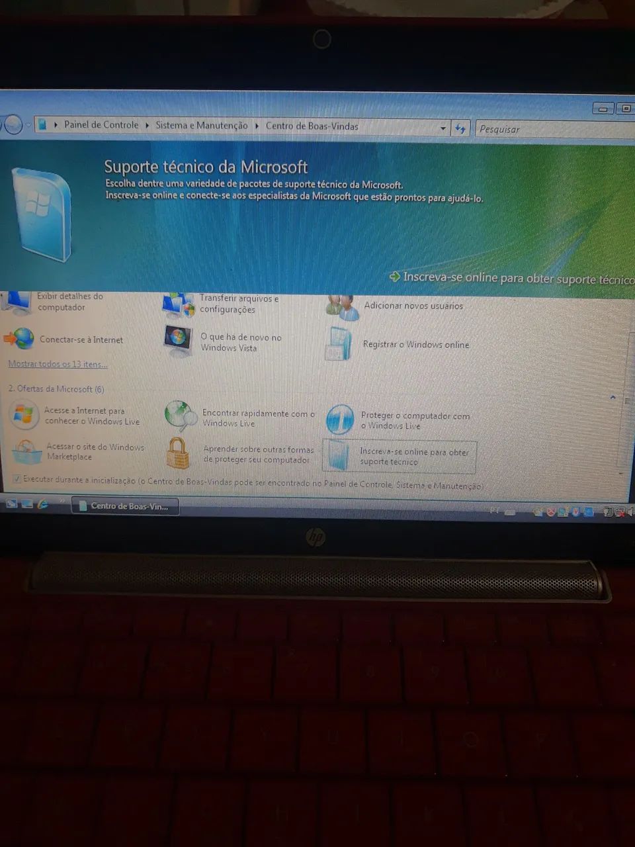635x847 pixels.
Task: Select 'Inscreva-se online para obter suporte técnico' item
Action: point(400,457)
